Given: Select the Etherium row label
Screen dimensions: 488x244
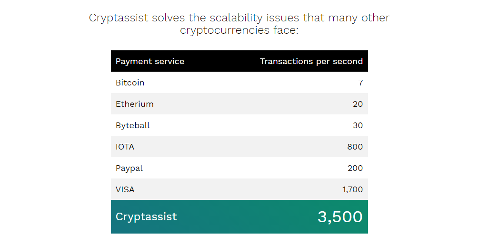Looking at the screenshot, I should (134, 104).
